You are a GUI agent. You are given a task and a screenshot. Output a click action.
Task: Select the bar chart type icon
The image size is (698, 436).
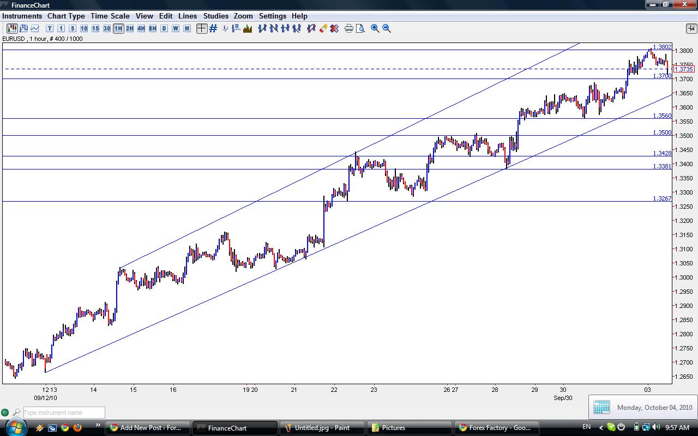tap(23, 28)
